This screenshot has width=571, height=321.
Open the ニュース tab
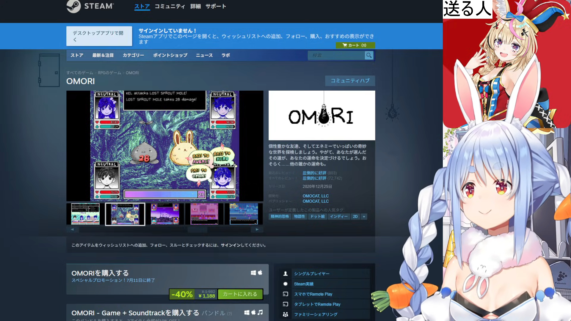pos(204,55)
